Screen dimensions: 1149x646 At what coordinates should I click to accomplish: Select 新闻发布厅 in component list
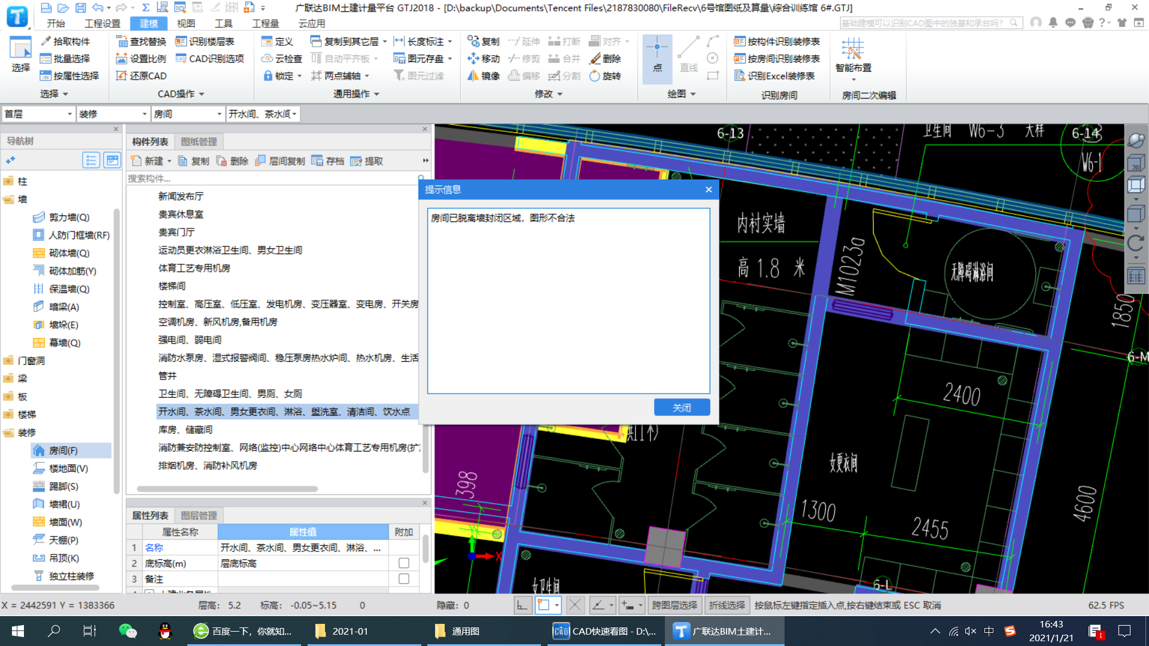(181, 196)
